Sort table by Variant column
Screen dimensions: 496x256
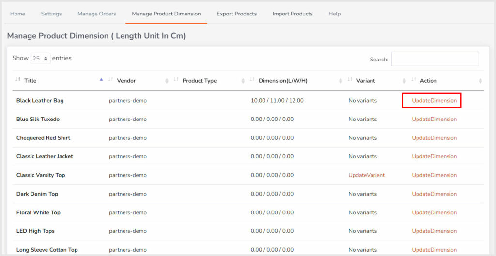point(366,81)
